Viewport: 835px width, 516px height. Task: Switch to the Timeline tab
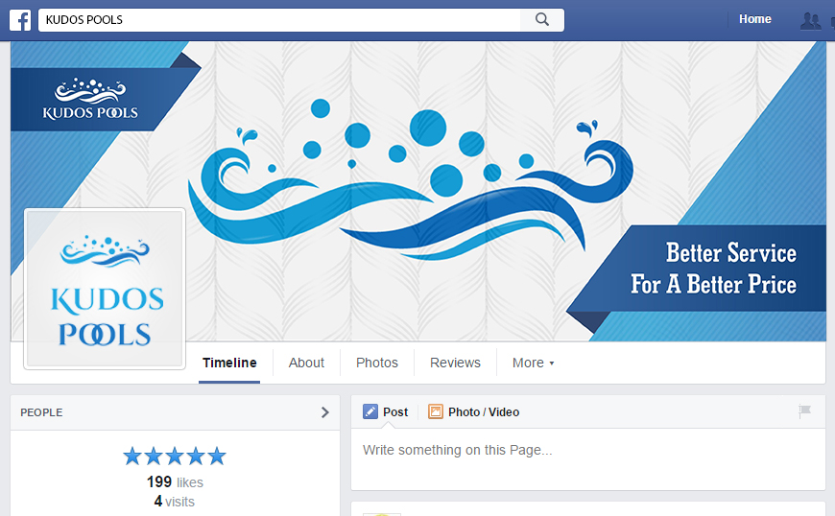pyautogui.click(x=229, y=363)
